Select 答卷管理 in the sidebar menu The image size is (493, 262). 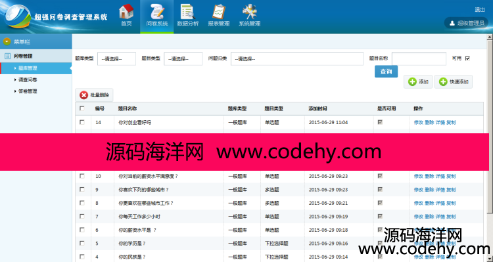point(28,91)
